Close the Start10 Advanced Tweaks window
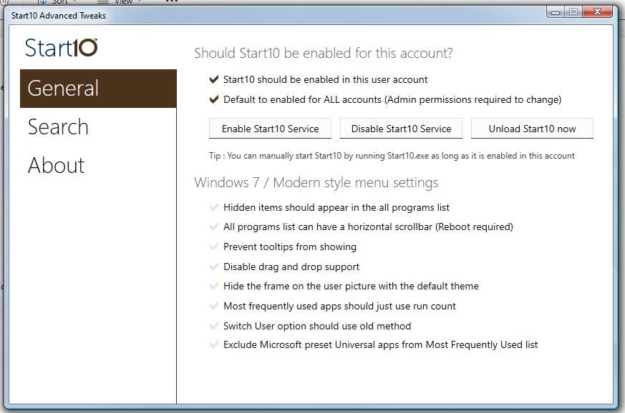This screenshot has height=413, width=625. click(x=597, y=12)
